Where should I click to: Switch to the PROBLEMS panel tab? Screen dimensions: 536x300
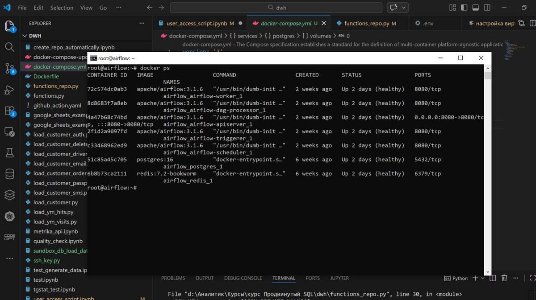tap(173, 278)
